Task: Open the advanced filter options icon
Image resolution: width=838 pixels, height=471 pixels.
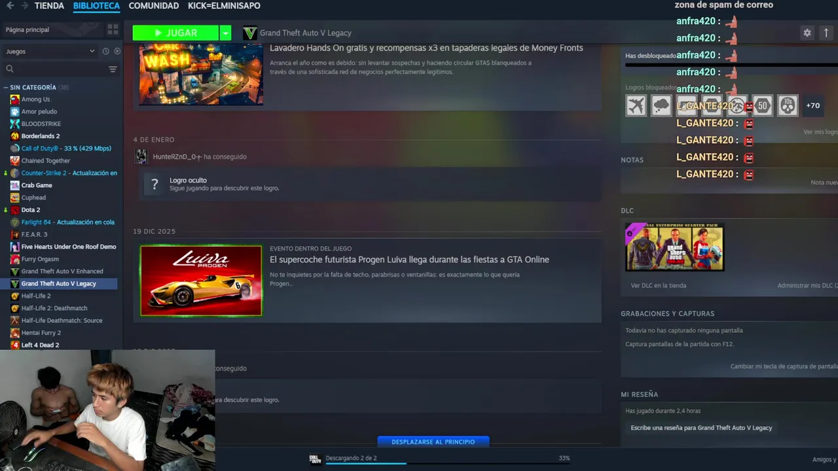Action: coord(113,69)
